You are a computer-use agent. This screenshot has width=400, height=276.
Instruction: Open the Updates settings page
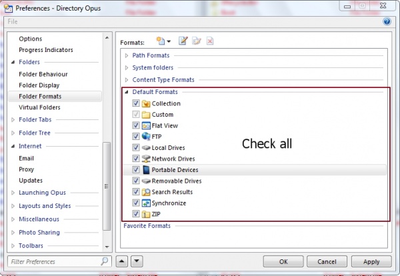point(31,181)
